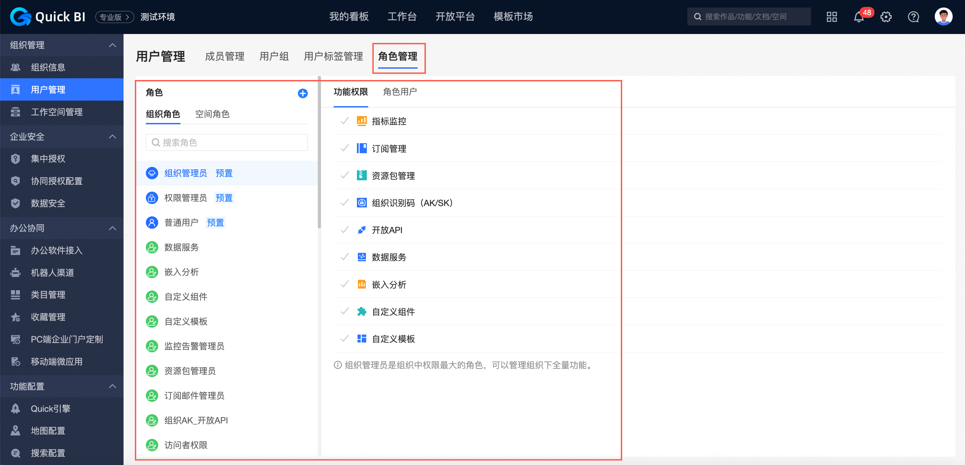Click the 协同授权配置 icon

(x=15, y=181)
